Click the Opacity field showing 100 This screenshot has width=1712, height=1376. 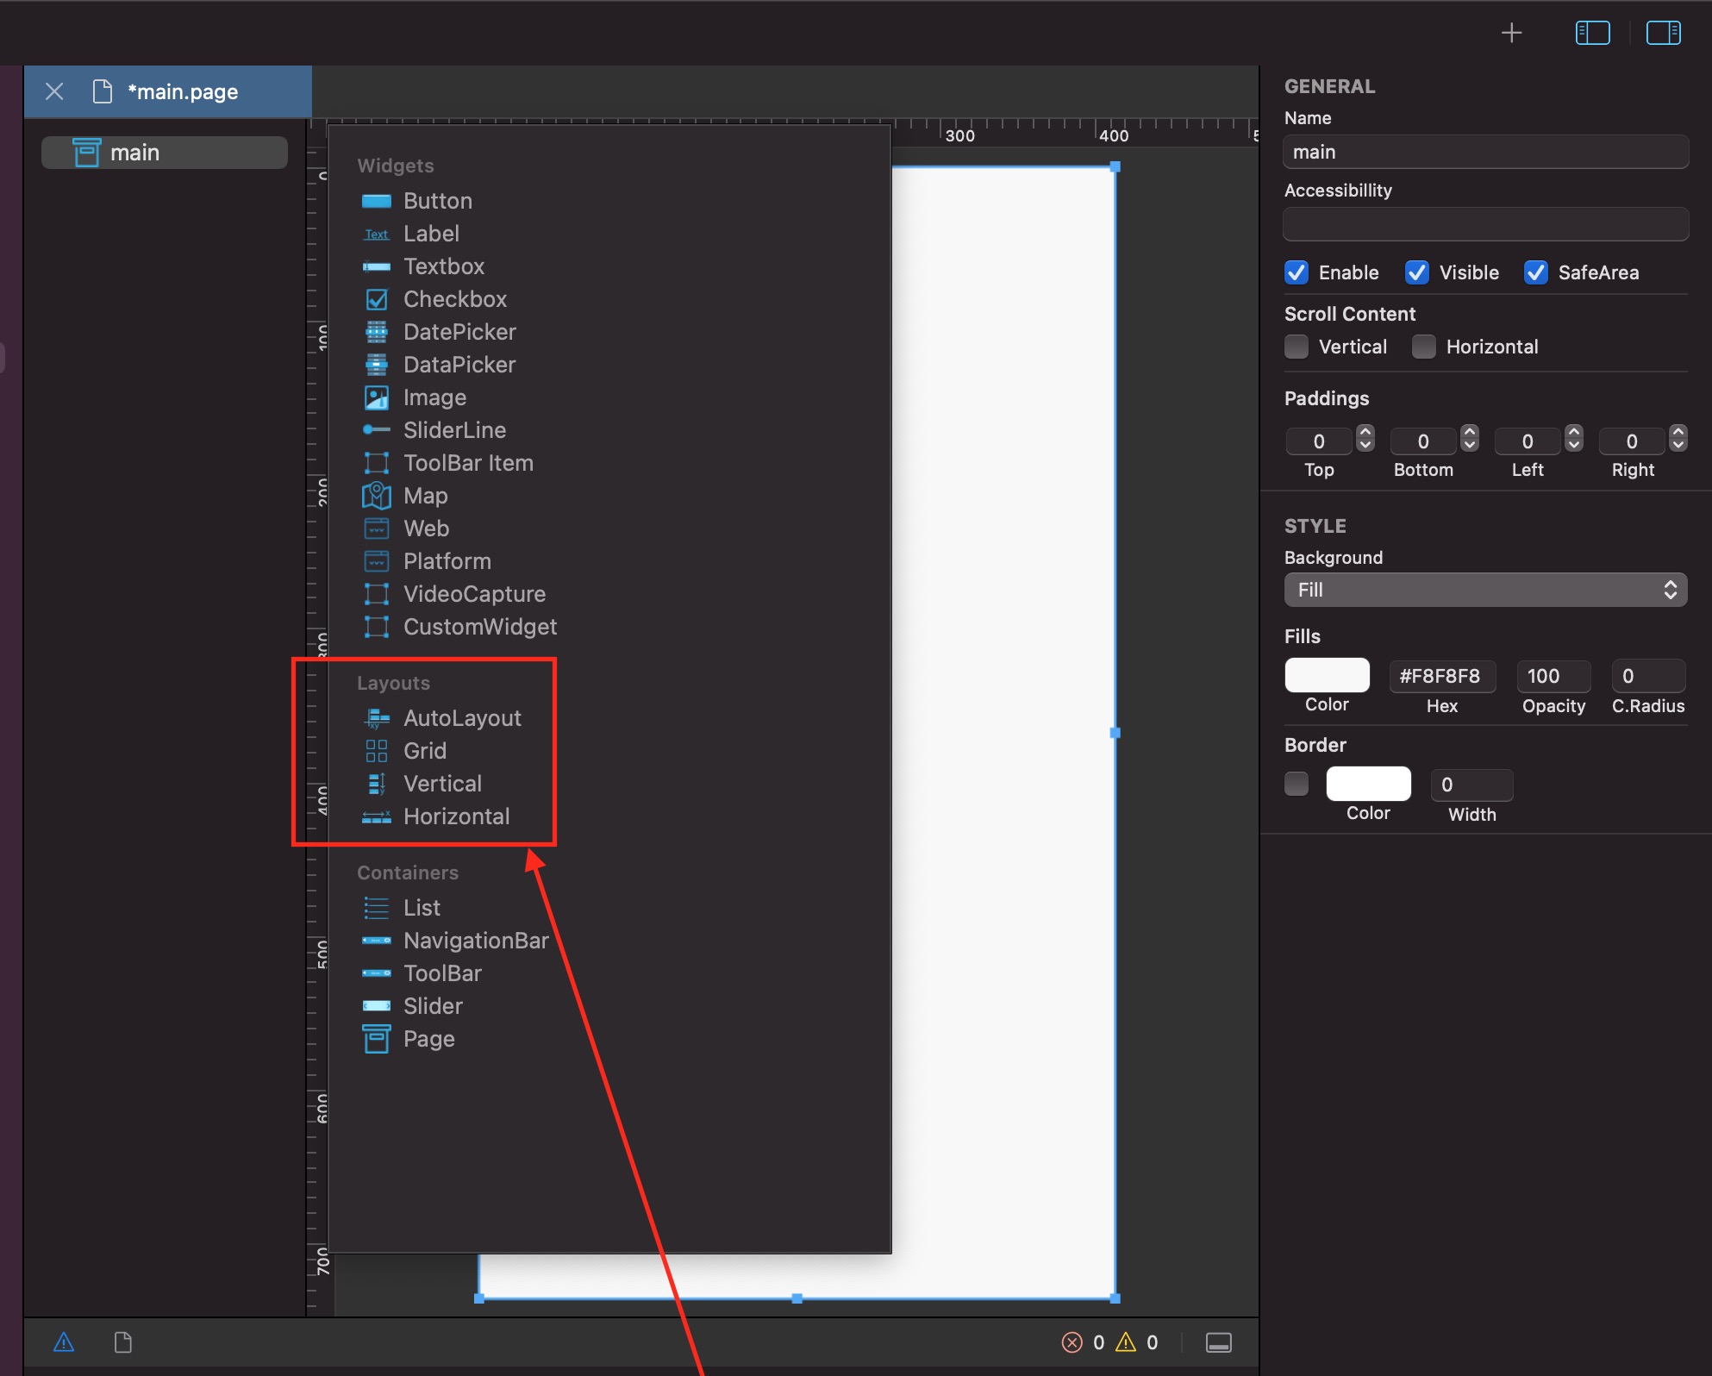[x=1553, y=676]
